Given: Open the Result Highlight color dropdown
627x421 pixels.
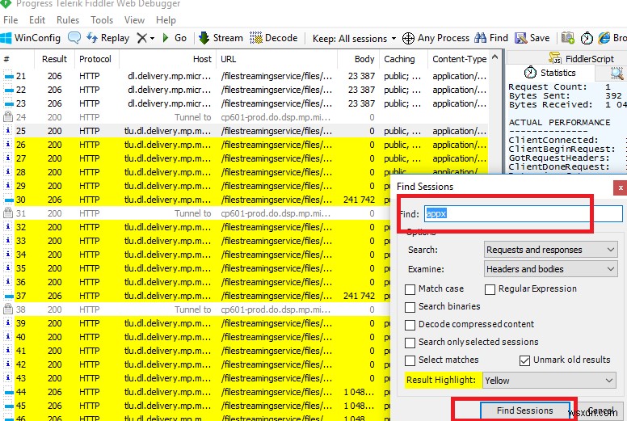Looking at the screenshot, I should [x=549, y=381].
